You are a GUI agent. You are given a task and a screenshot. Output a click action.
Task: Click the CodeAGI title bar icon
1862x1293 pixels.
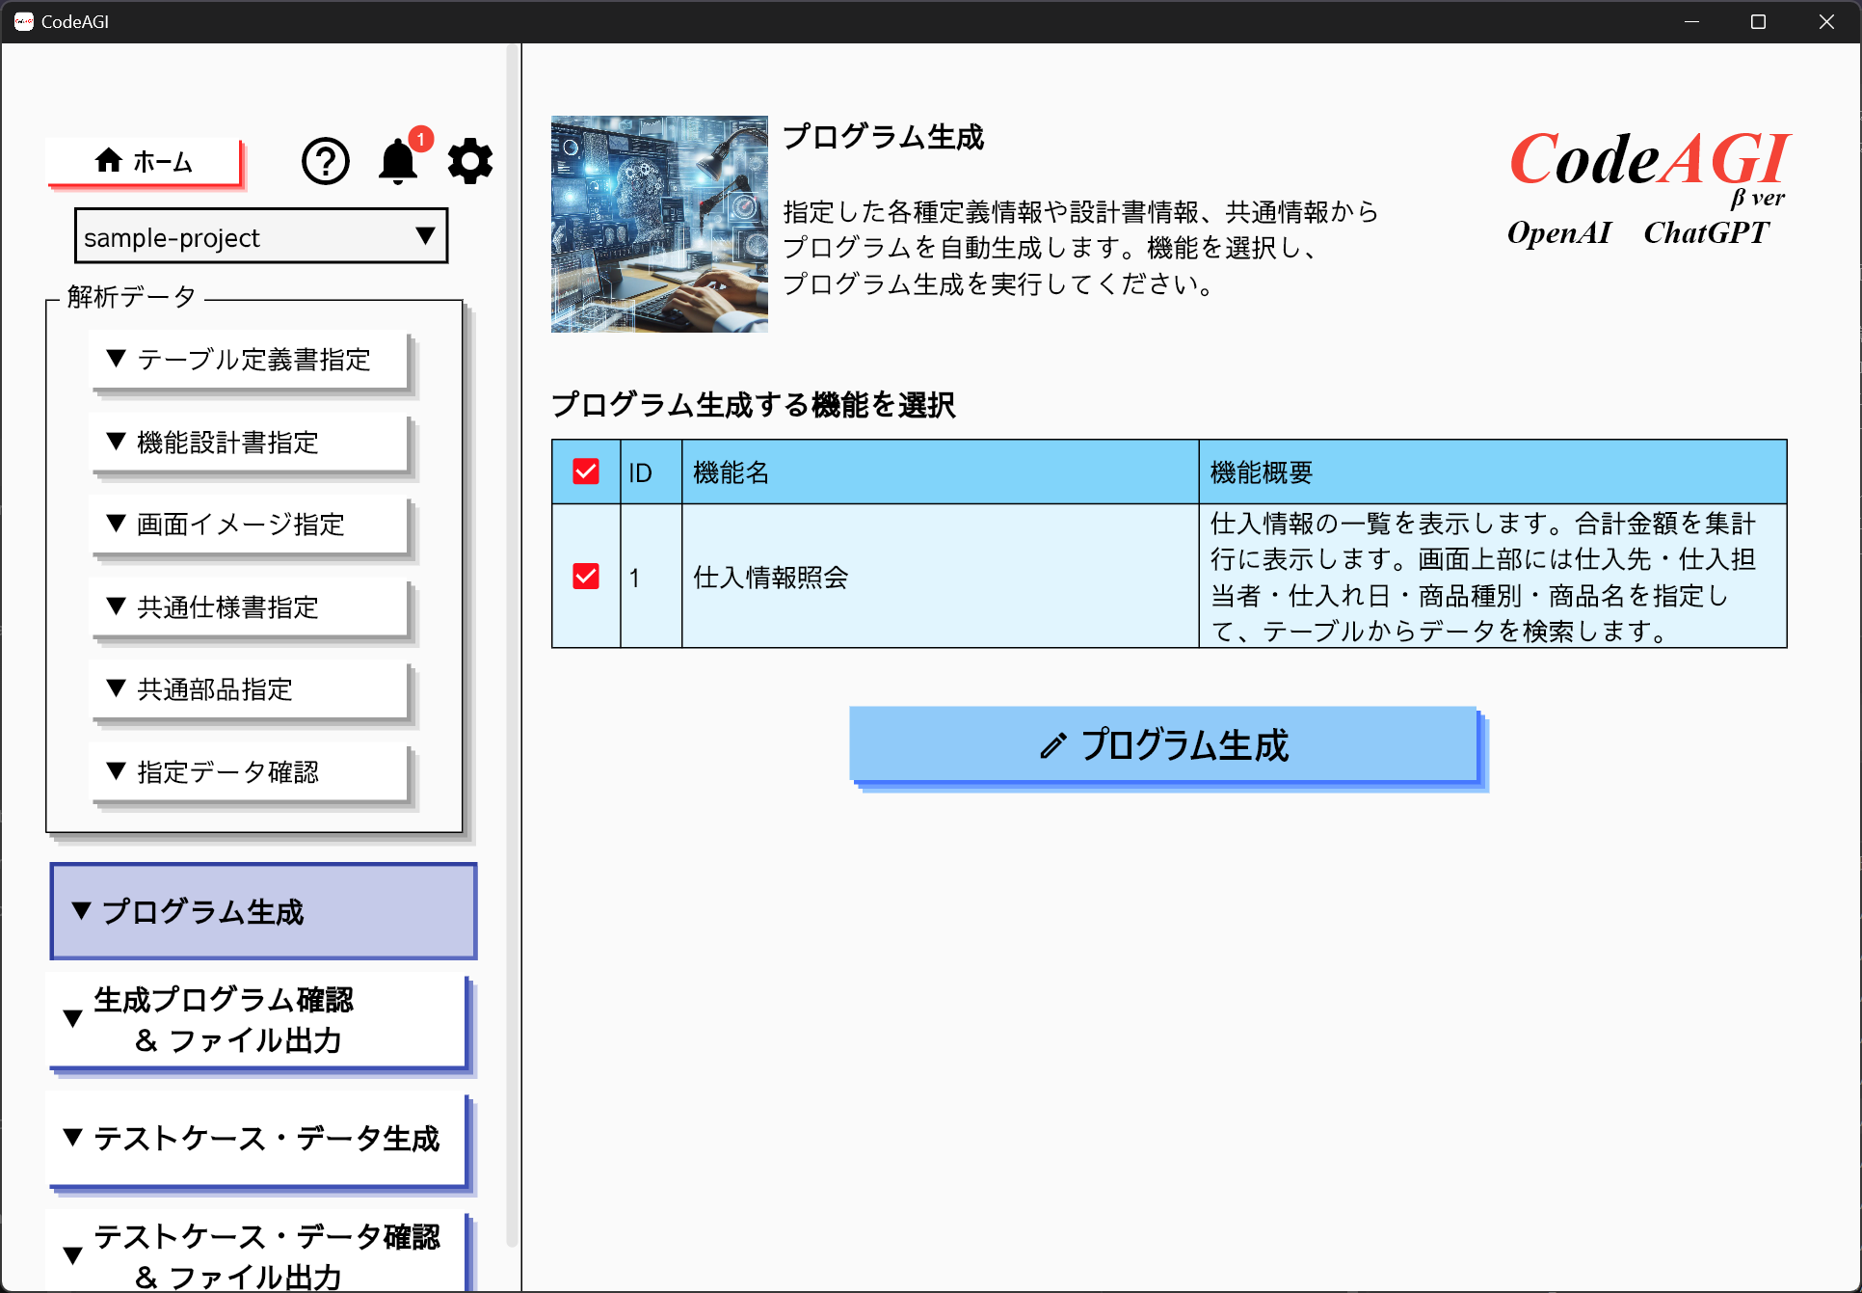tap(23, 21)
